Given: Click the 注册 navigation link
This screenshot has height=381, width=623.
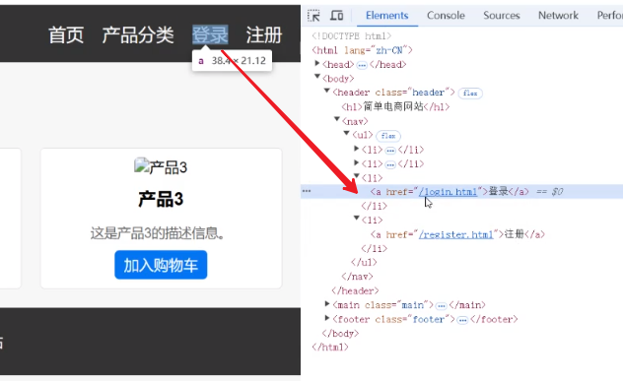Looking at the screenshot, I should coord(264,34).
